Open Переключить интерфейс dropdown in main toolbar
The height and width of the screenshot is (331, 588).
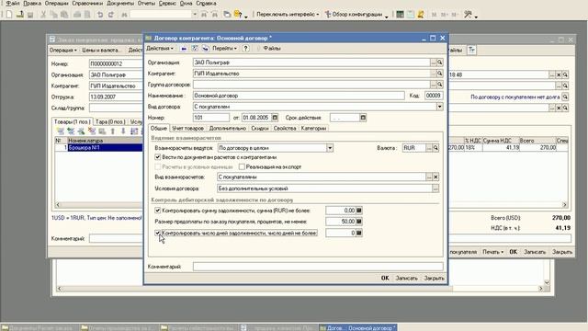pyautogui.click(x=288, y=15)
